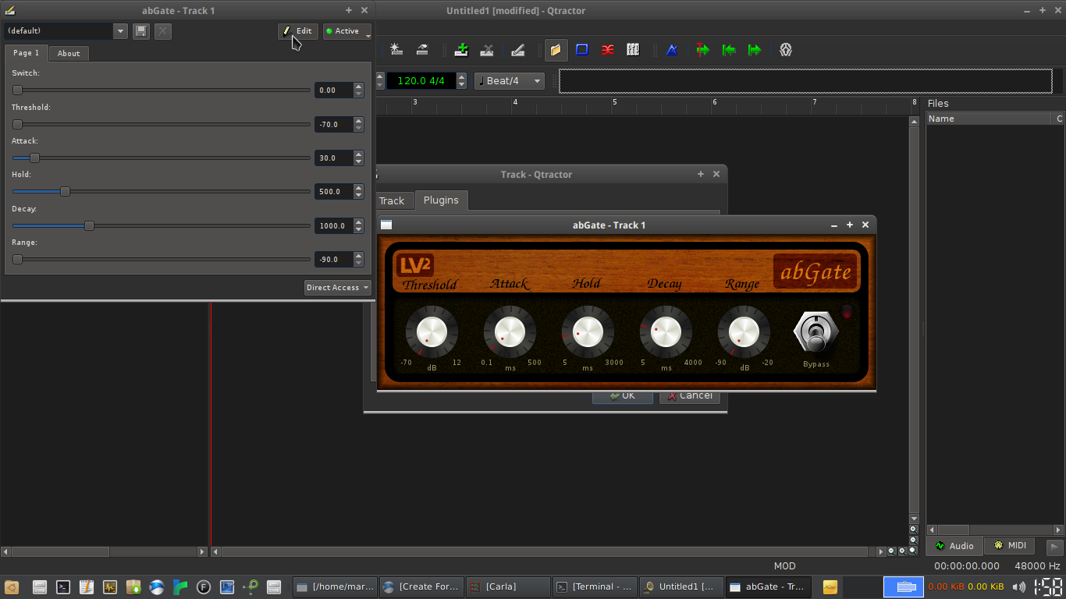
Task: Toggle the green Active plugin button
Action: point(347,31)
